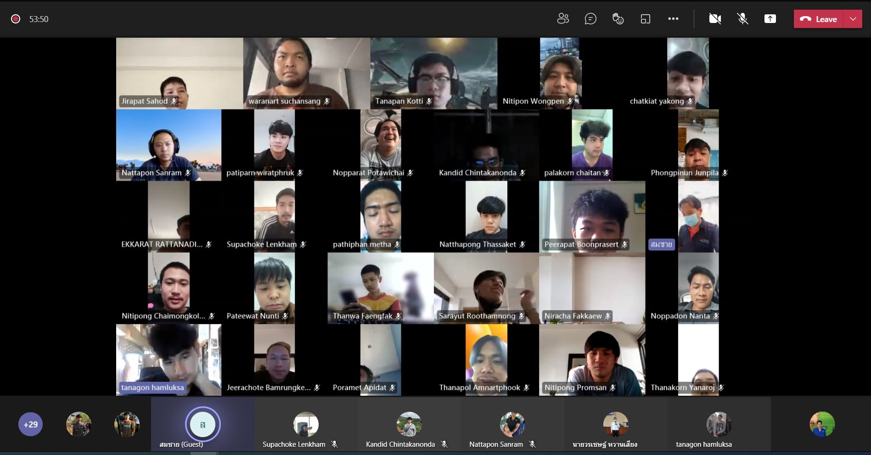Select Jeerachote Bamrungke... video tile
The image size is (871, 455).
[275, 360]
